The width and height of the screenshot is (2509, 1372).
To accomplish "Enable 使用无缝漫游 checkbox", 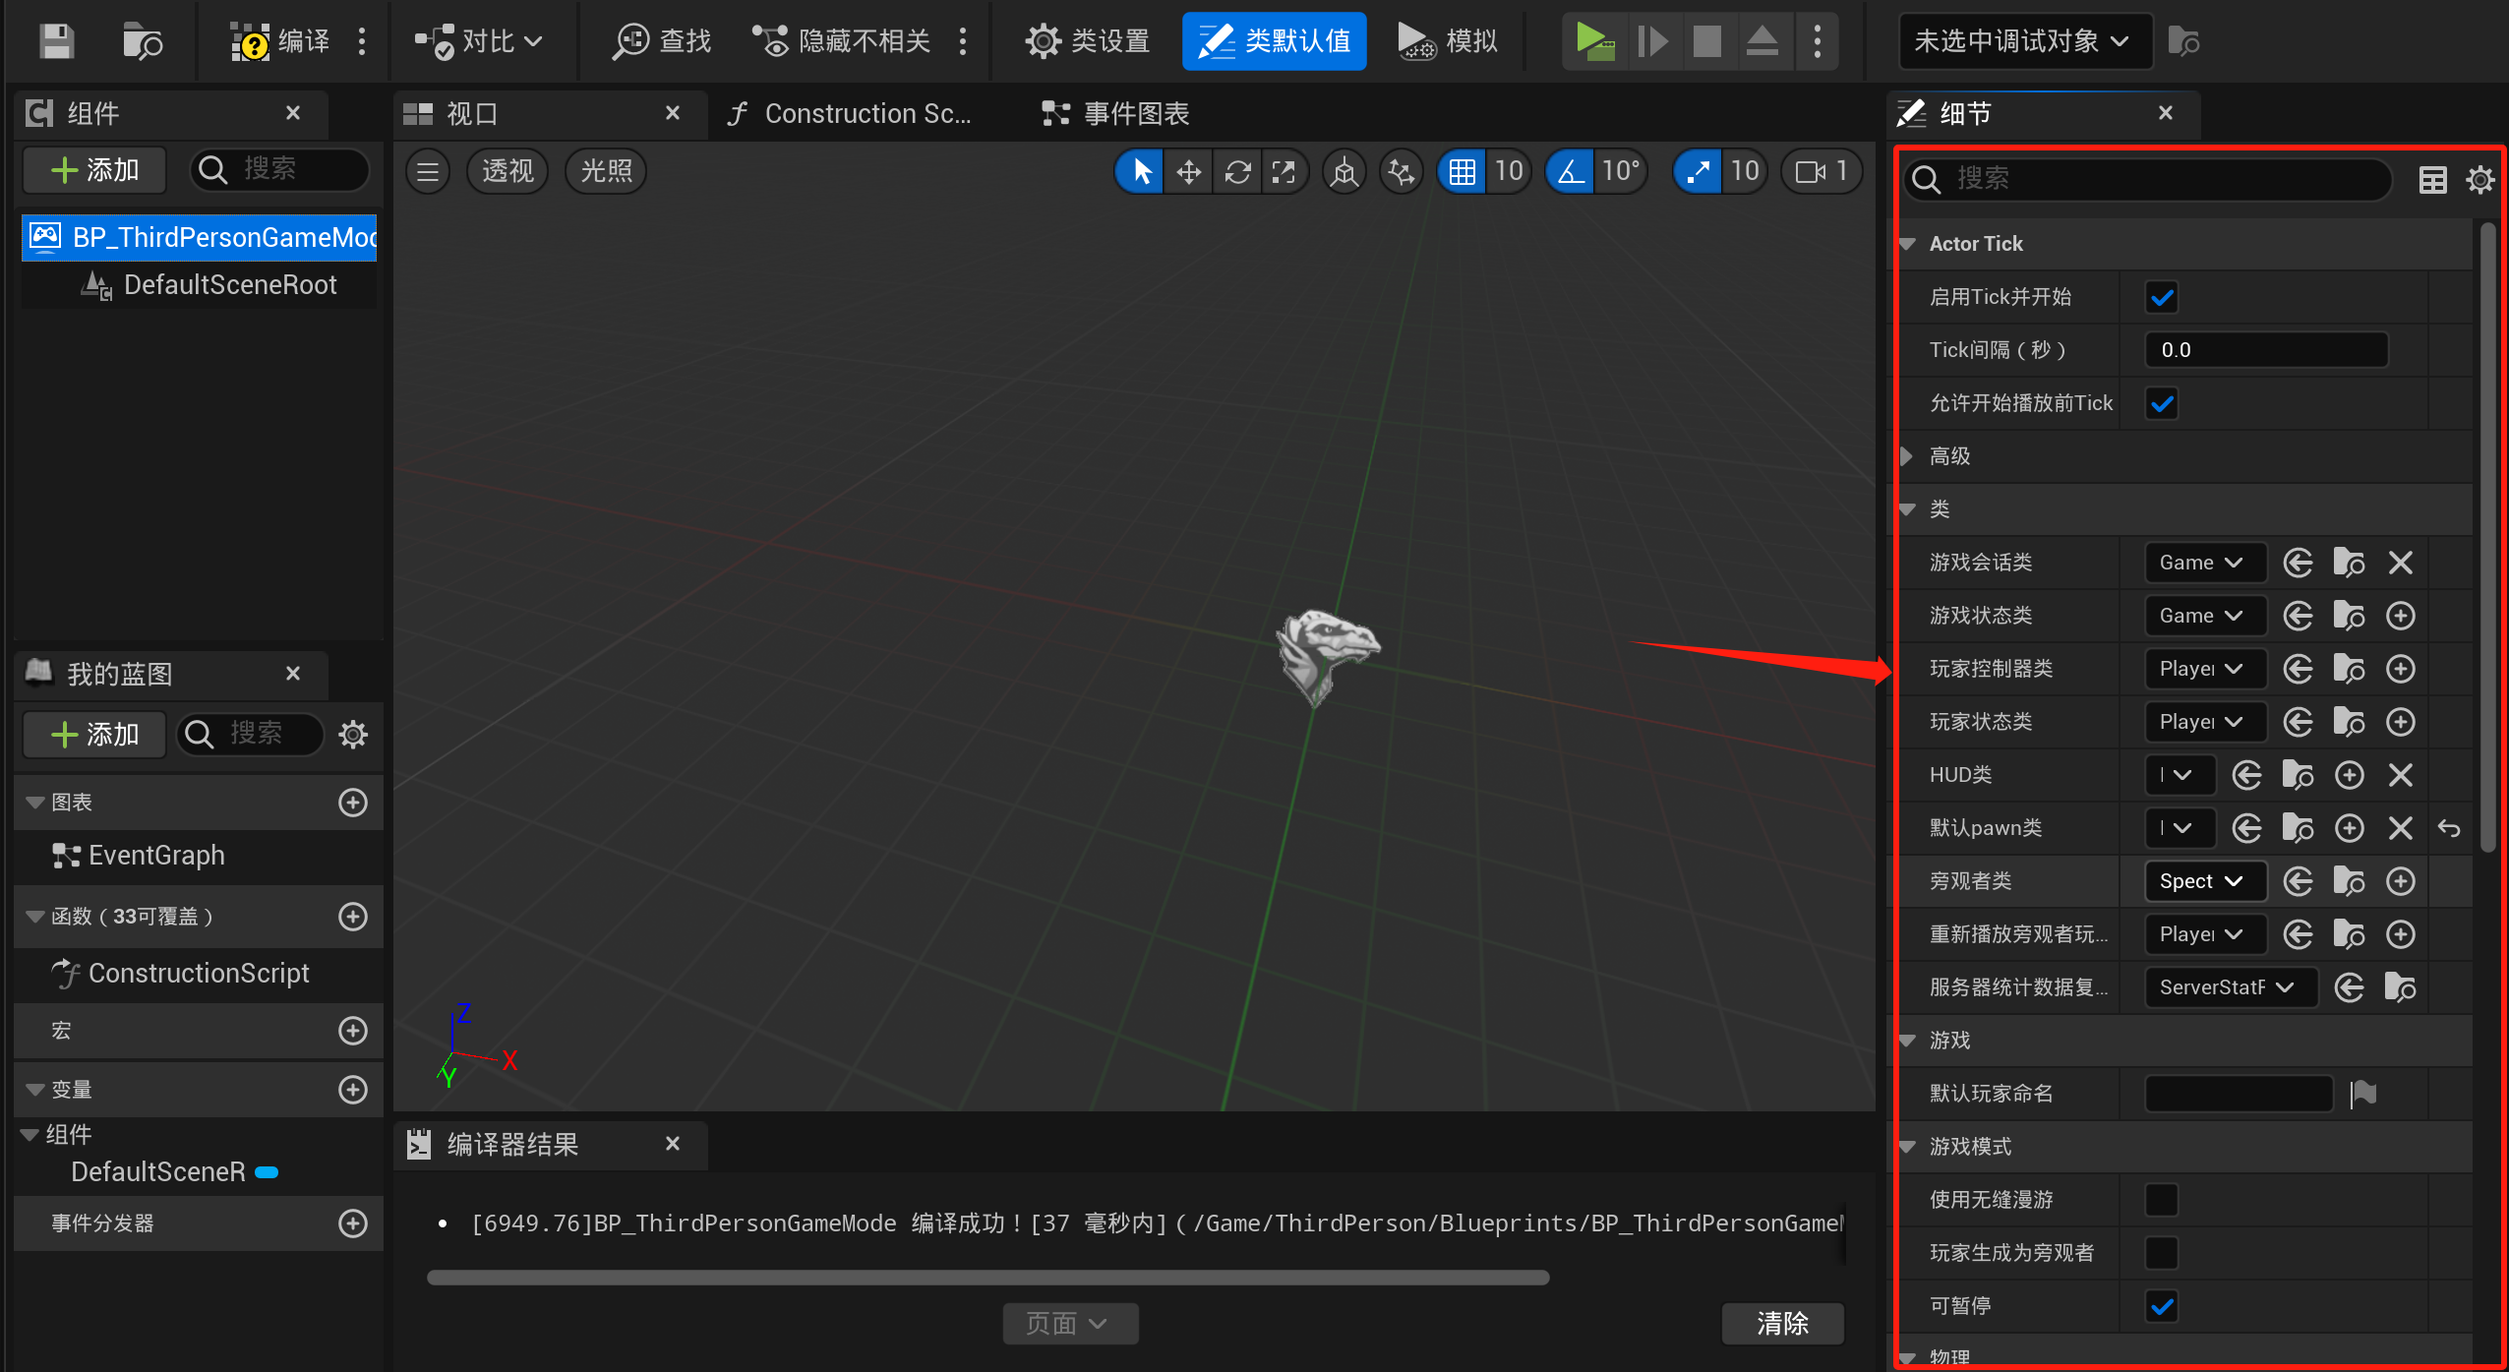I will [x=2162, y=1200].
